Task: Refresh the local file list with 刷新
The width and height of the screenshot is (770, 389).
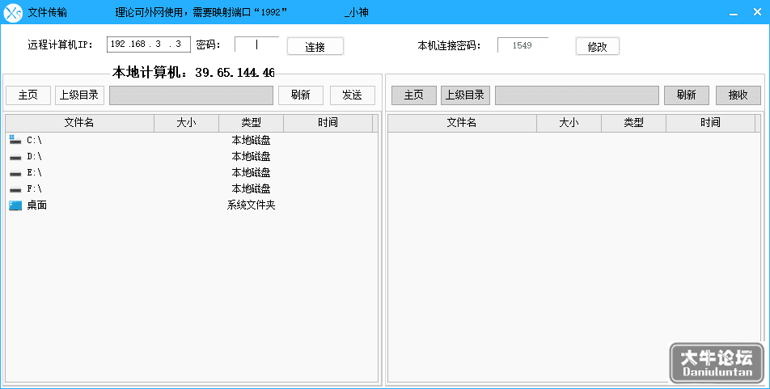Action: [x=301, y=95]
